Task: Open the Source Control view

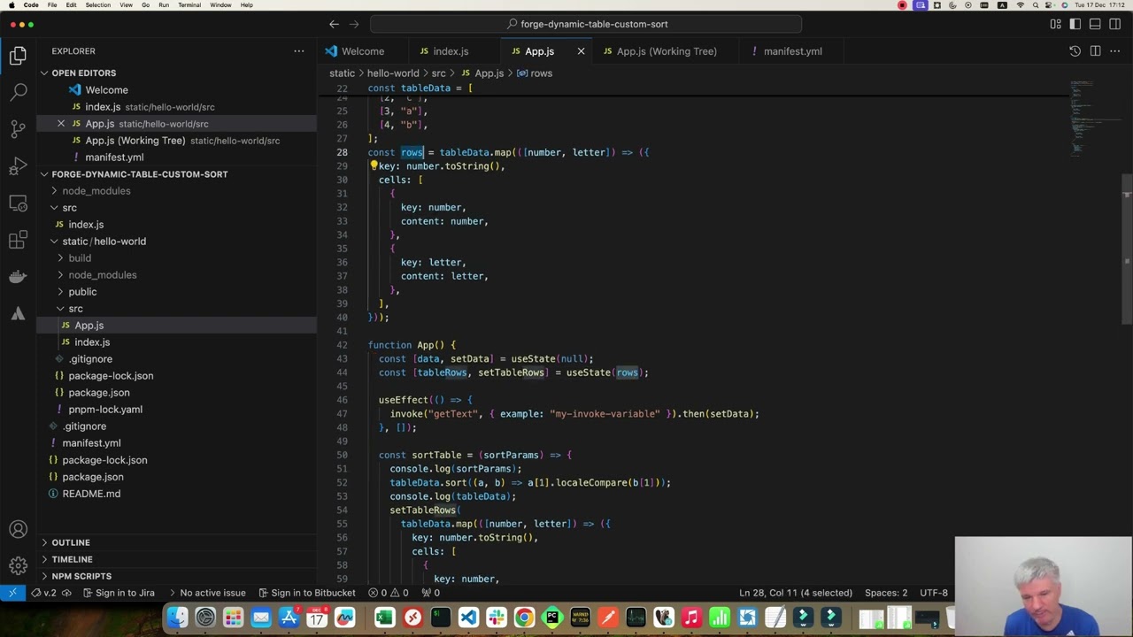Action: (18, 129)
